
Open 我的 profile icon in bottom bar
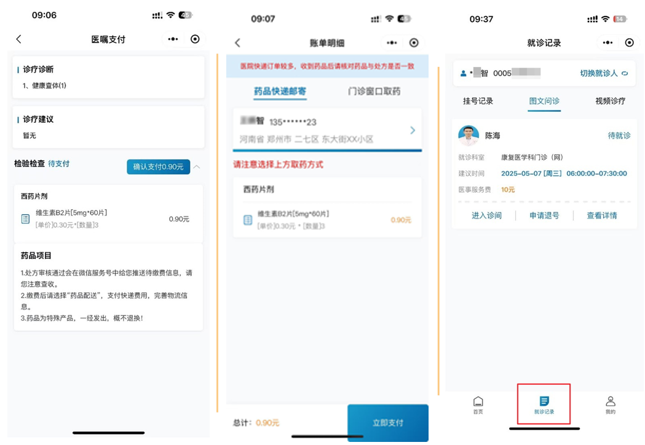611,404
